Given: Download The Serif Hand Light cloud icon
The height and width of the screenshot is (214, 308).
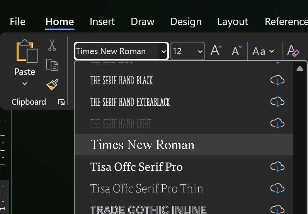Looking at the screenshot, I should (x=277, y=123).
